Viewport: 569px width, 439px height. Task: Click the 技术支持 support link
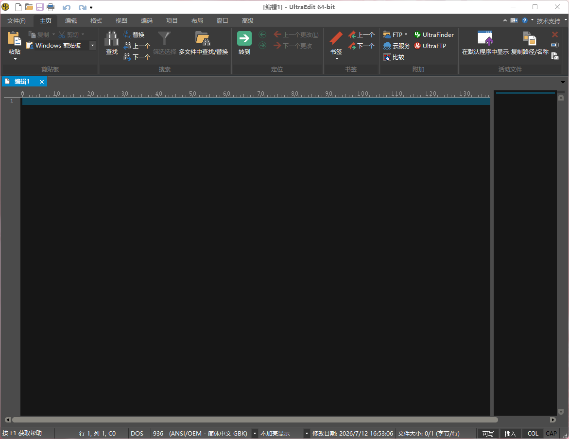pos(548,21)
